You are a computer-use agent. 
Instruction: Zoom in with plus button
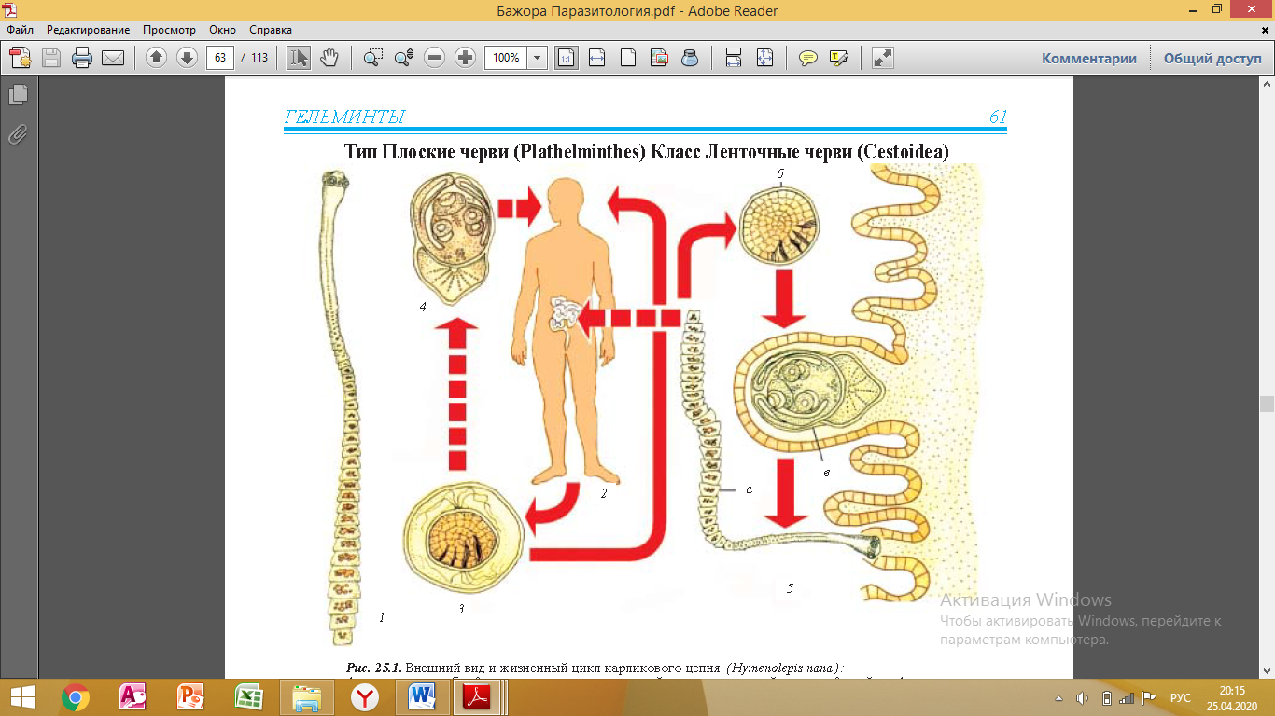(x=466, y=58)
